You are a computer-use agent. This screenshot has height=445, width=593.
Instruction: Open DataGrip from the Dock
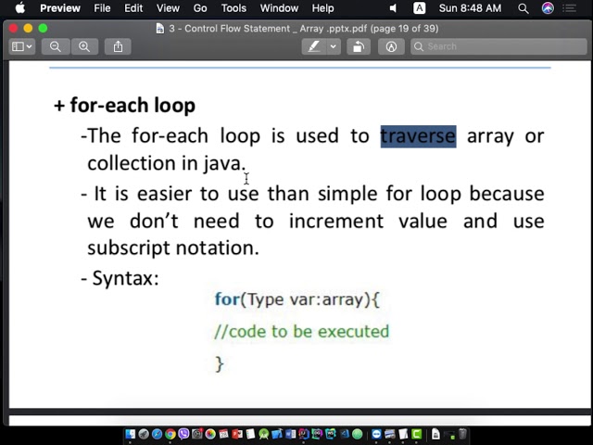click(317, 434)
